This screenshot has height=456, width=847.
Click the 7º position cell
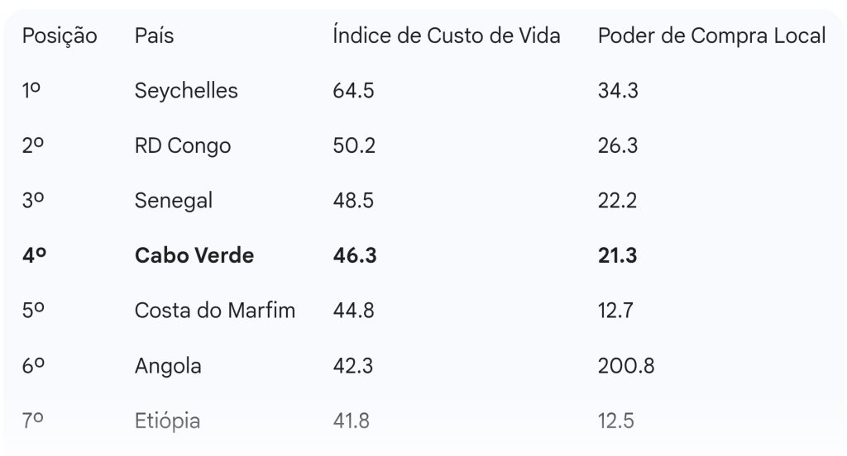click(x=33, y=421)
